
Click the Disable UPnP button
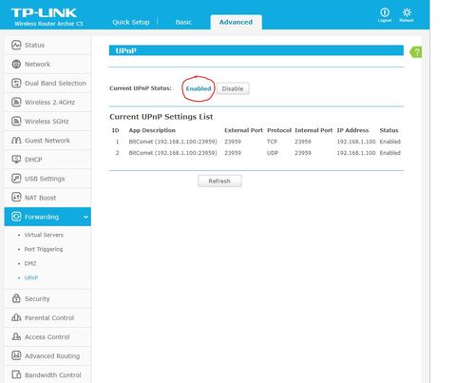click(233, 88)
